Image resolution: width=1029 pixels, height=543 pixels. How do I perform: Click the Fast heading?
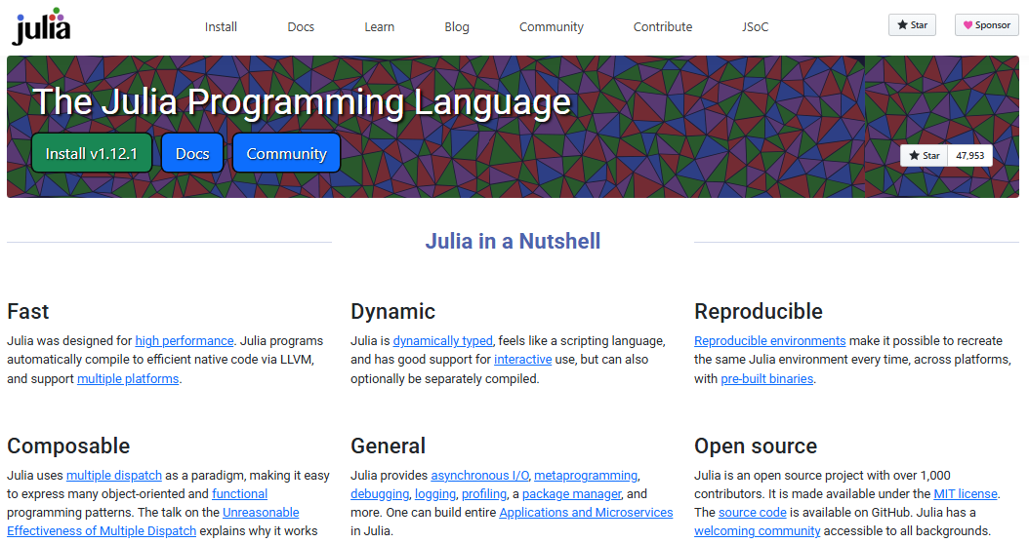click(x=28, y=311)
